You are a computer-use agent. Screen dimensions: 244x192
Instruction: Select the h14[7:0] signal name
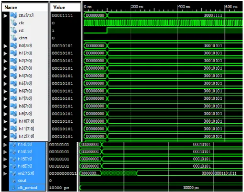click(25, 151)
